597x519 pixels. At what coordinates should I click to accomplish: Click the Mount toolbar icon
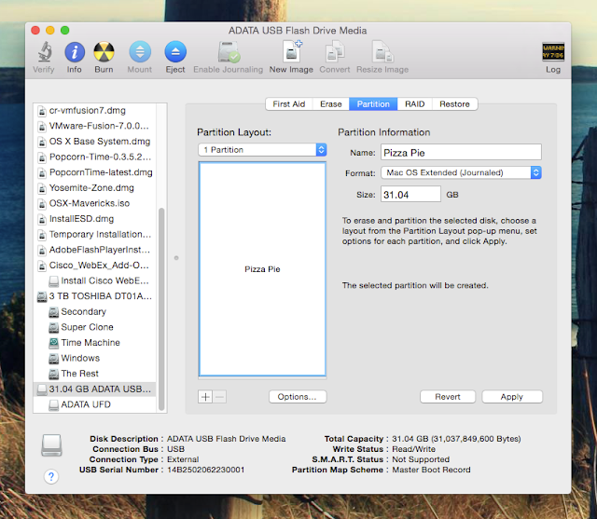coord(140,52)
